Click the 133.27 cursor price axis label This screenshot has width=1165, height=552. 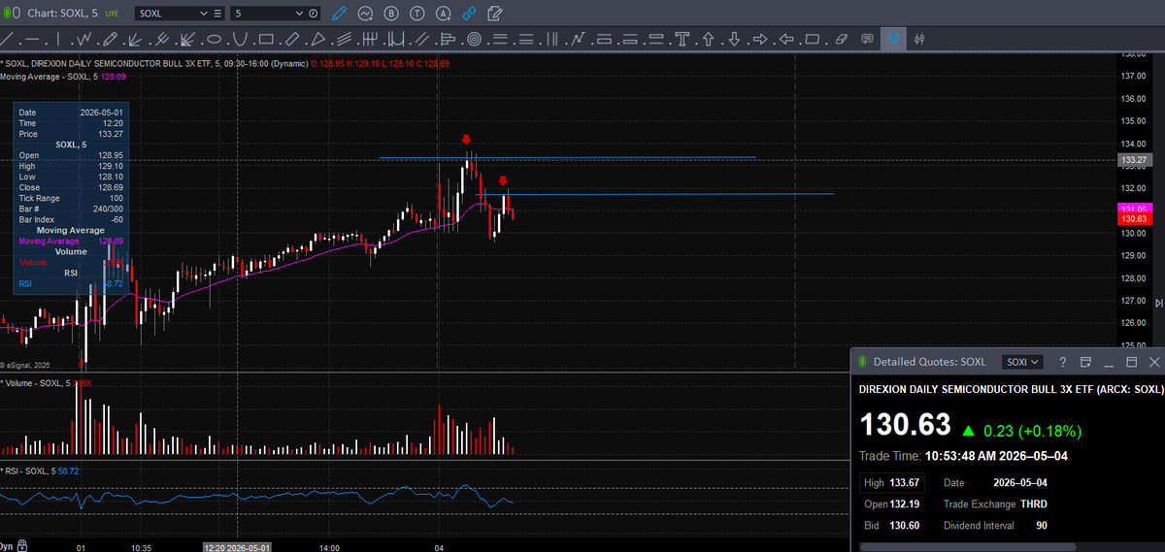(x=1136, y=159)
